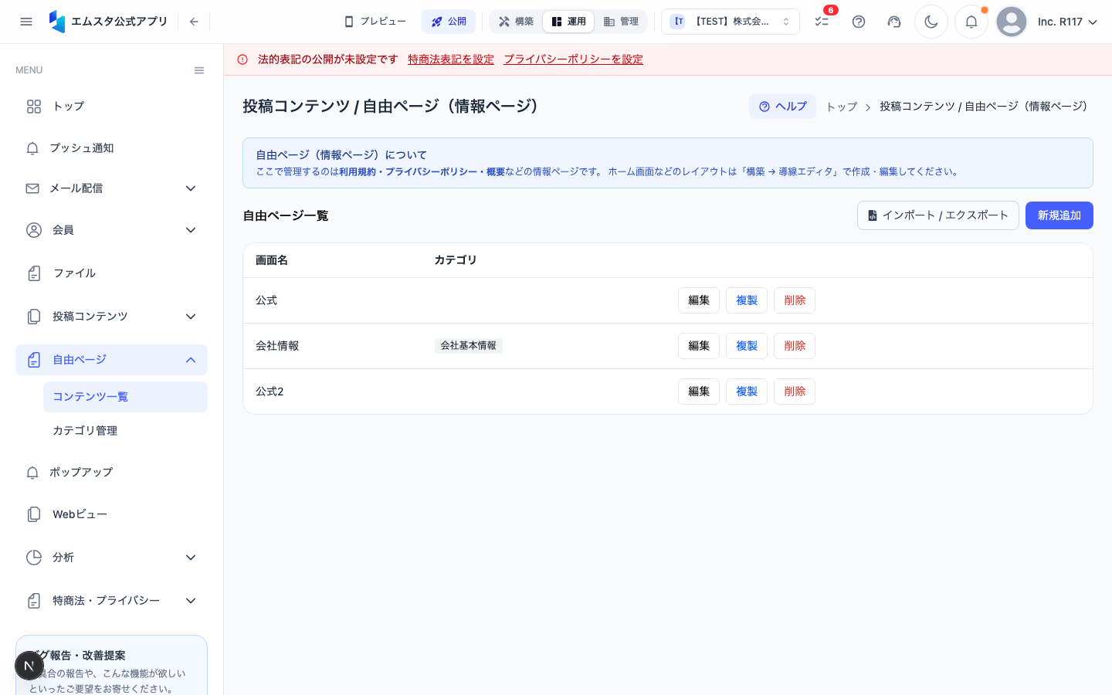Edit the 公式 page row

coord(699,300)
